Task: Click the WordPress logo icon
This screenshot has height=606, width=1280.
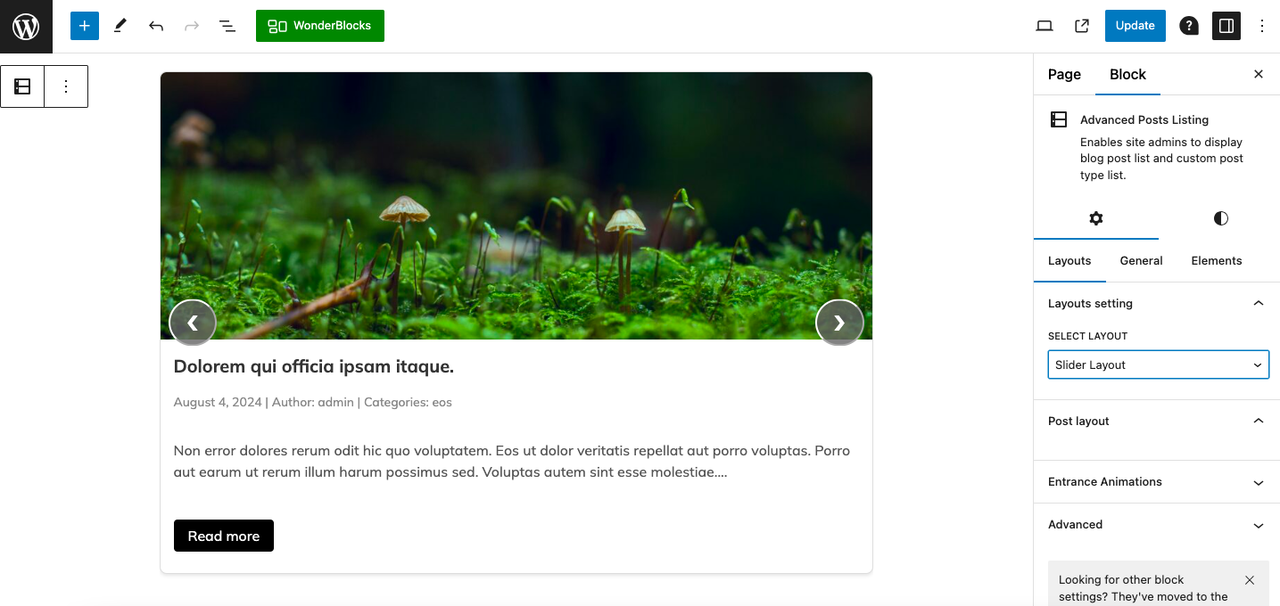Action: pos(26,26)
